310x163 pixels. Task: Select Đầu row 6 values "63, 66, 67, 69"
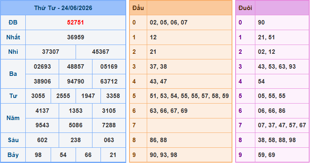click(168, 111)
